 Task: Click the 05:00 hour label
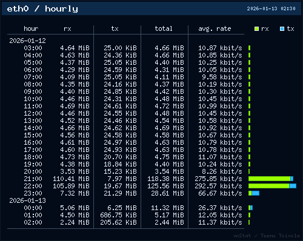[x=33, y=62]
